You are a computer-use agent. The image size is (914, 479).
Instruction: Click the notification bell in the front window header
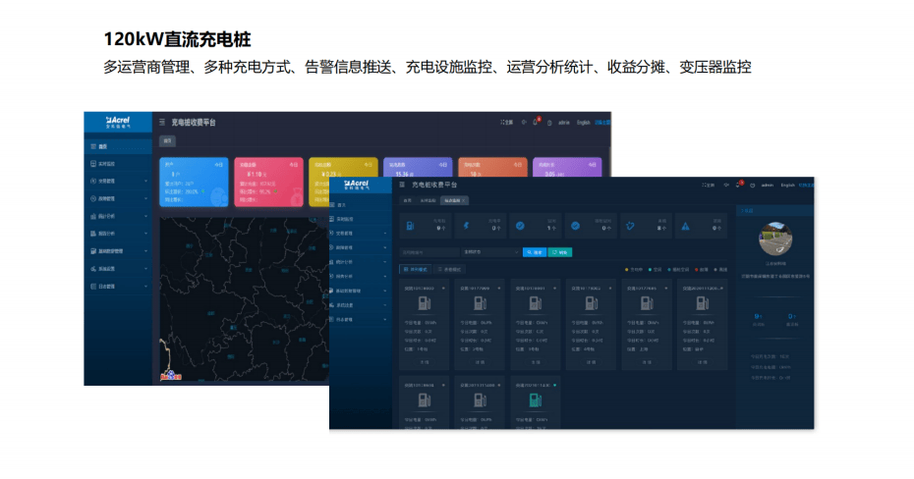point(738,186)
